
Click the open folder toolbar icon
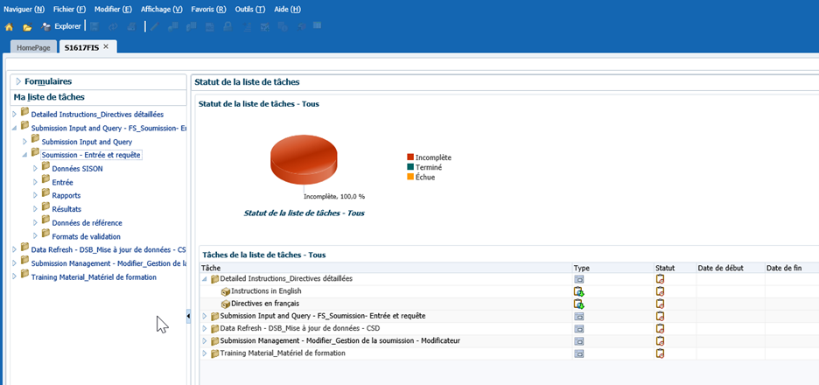point(27,26)
